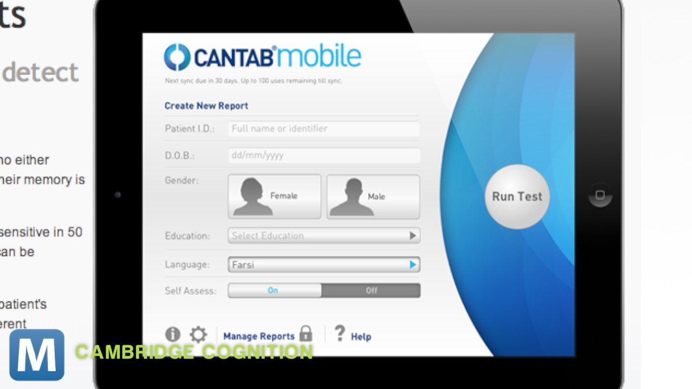Open the info icon at bottom
Screen dimensions: 692x389
172,334
